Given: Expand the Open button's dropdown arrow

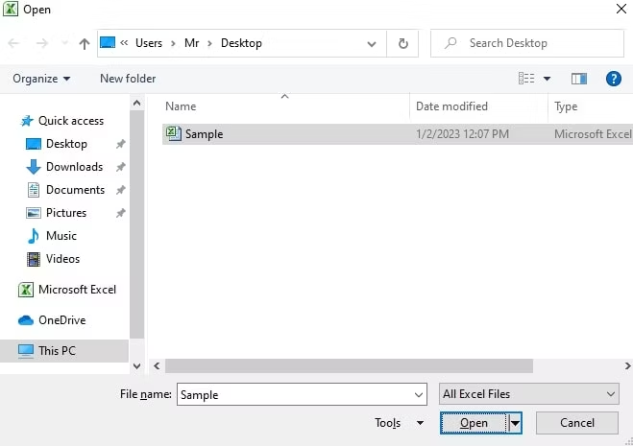Looking at the screenshot, I should 515,423.
